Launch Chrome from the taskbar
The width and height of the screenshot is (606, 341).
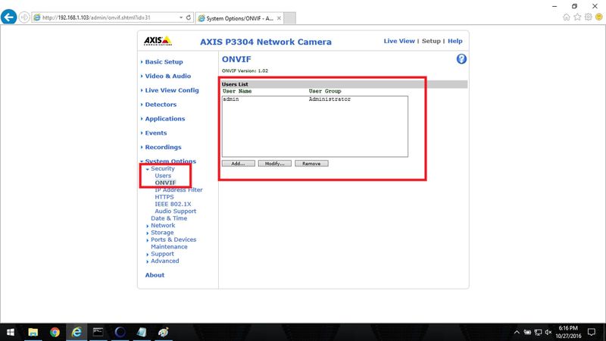click(55, 332)
